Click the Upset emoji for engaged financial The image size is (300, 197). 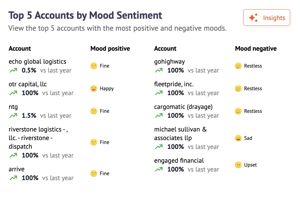(x=238, y=165)
